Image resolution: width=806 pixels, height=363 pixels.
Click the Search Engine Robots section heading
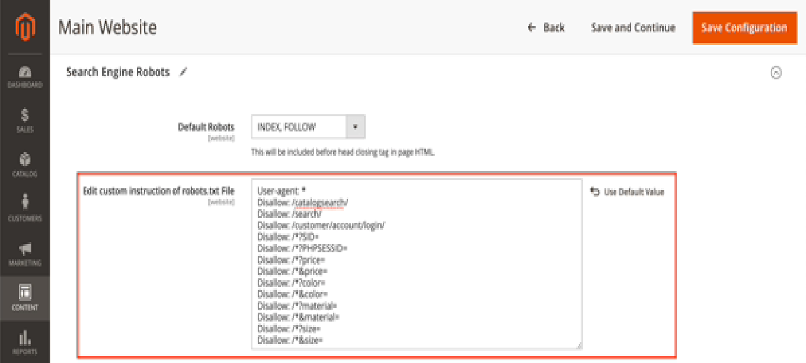118,72
